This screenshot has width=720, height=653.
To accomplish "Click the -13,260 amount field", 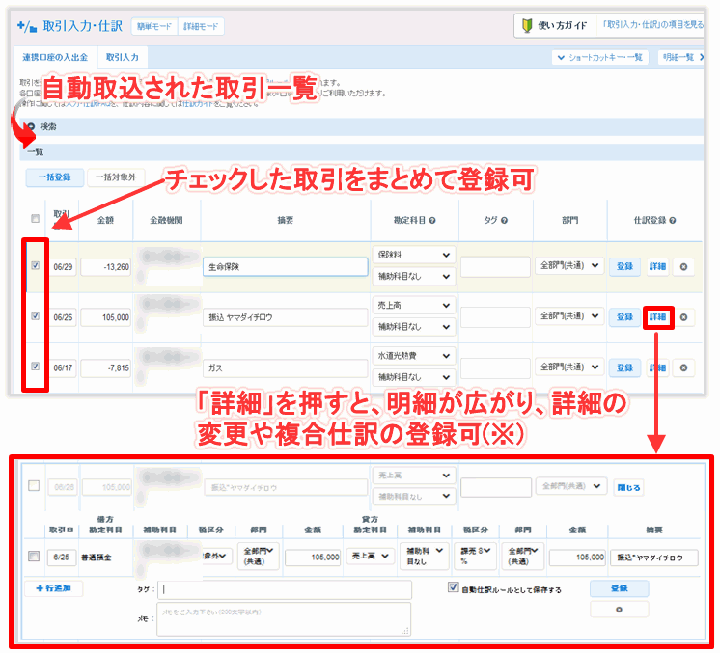I will point(105,267).
